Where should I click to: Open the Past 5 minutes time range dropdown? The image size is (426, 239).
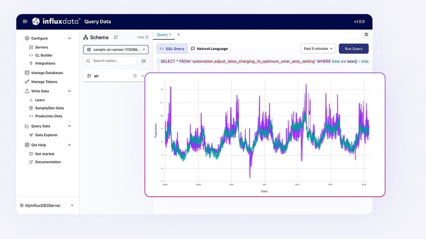[x=318, y=49]
